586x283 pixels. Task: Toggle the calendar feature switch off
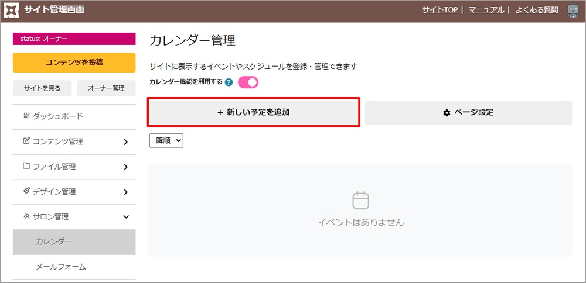[248, 82]
